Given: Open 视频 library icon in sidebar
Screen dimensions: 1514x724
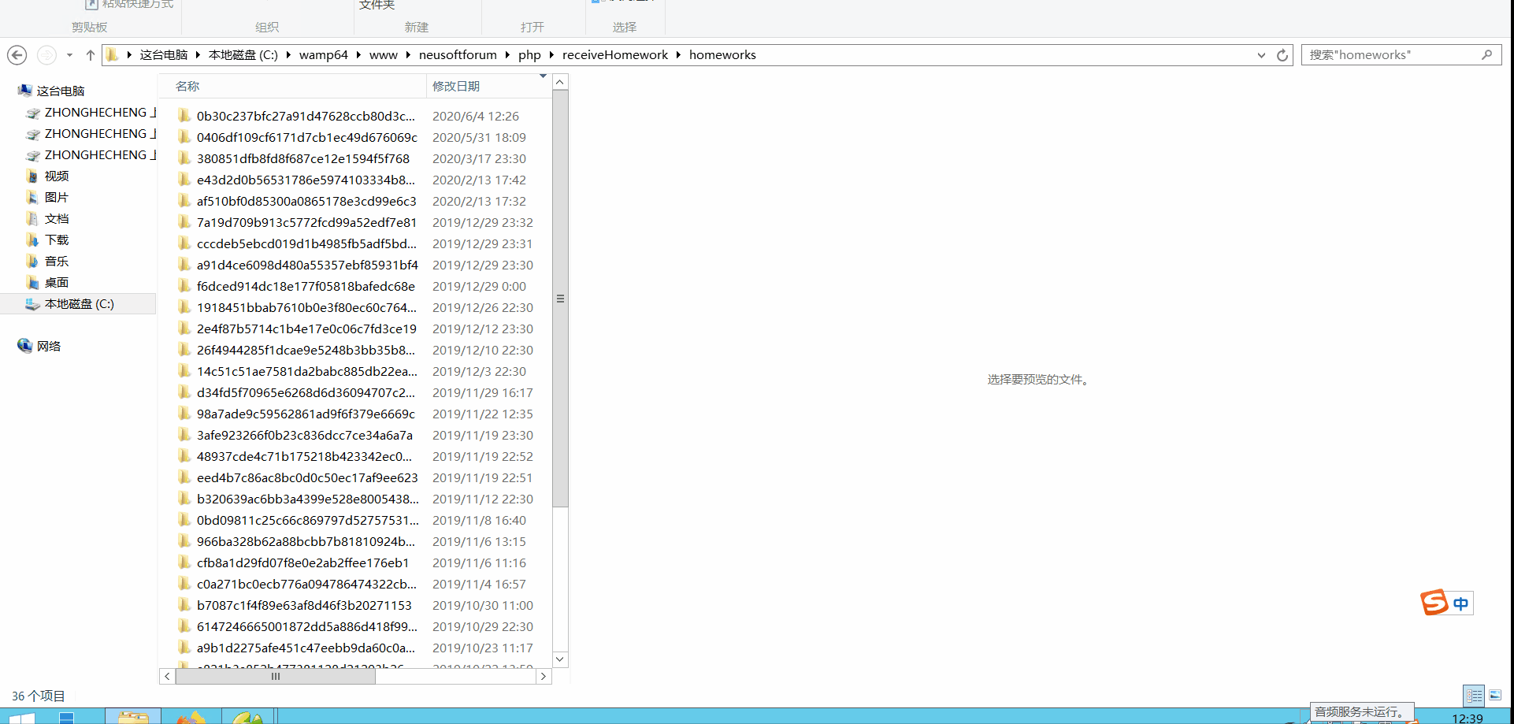Looking at the screenshot, I should (x=32, y=176).
